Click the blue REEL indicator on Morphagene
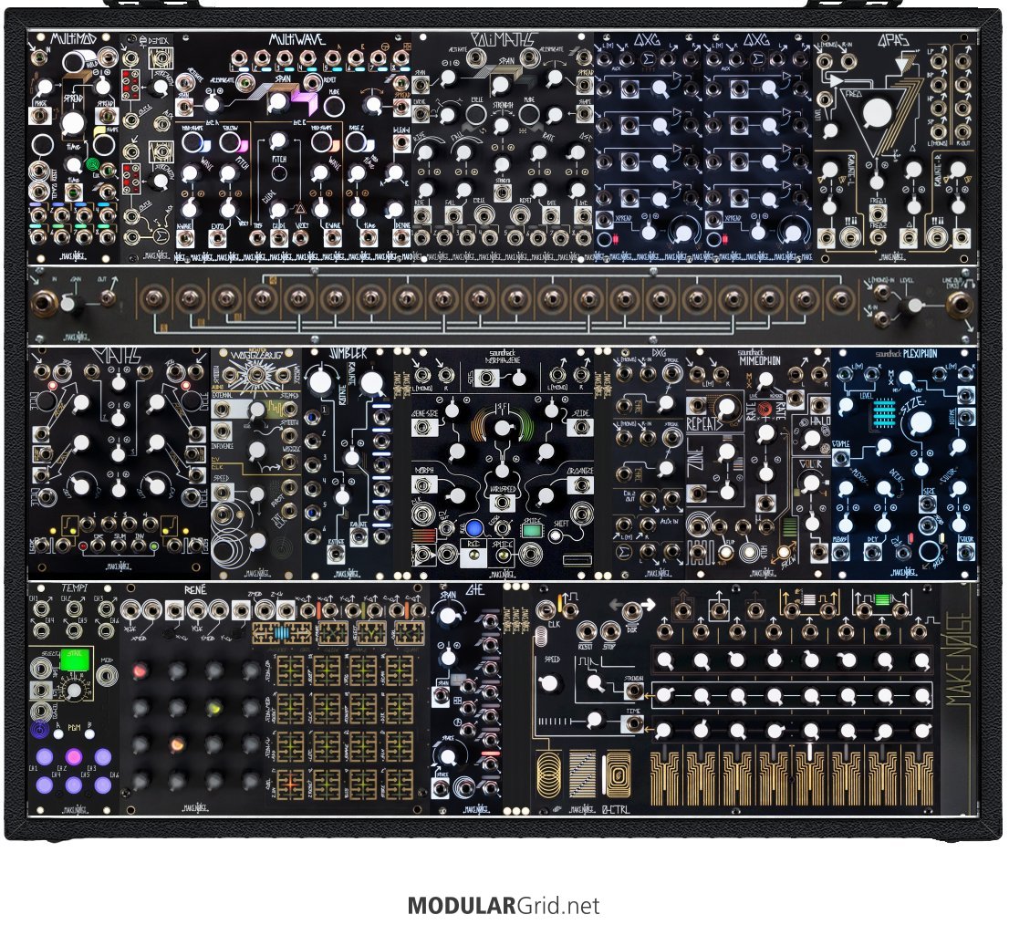 (474, 529)
